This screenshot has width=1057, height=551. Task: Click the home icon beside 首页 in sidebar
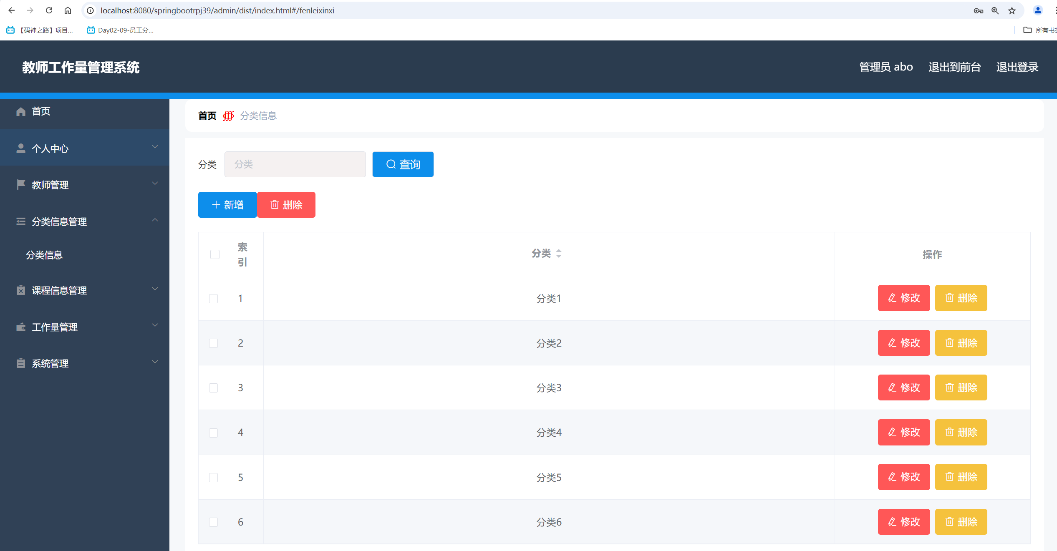[21, 111]
